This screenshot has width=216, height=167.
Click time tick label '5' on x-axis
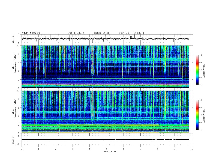tap(107, 149)
